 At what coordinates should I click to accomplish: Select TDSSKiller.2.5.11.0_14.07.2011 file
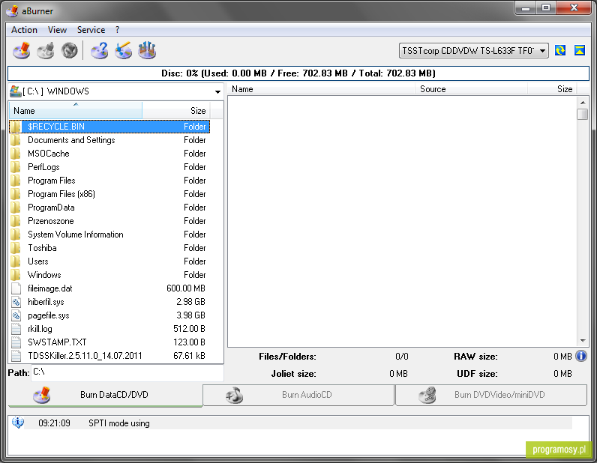109,356
